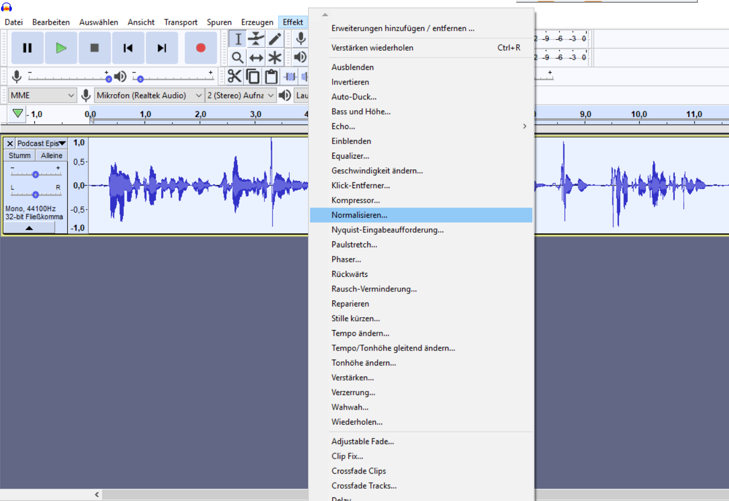
Task: Select the Selection (I-beam) tool
Action: (x=238, y=39)
